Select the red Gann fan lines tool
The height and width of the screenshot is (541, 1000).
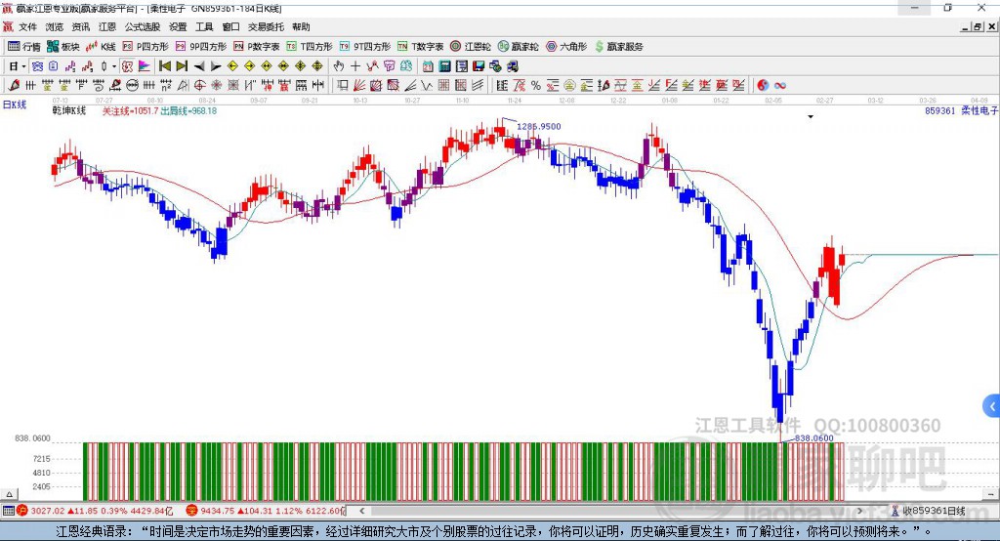pyautogui.click(x=359, y=86)
